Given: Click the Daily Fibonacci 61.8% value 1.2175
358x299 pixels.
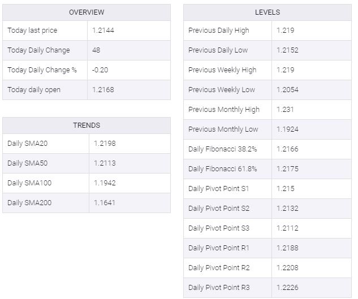Looking at the screenshot, I should [287, 169].
